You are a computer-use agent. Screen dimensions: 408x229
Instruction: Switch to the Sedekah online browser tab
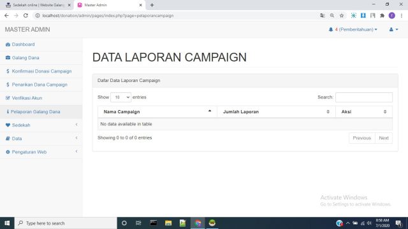coord(38,5)
